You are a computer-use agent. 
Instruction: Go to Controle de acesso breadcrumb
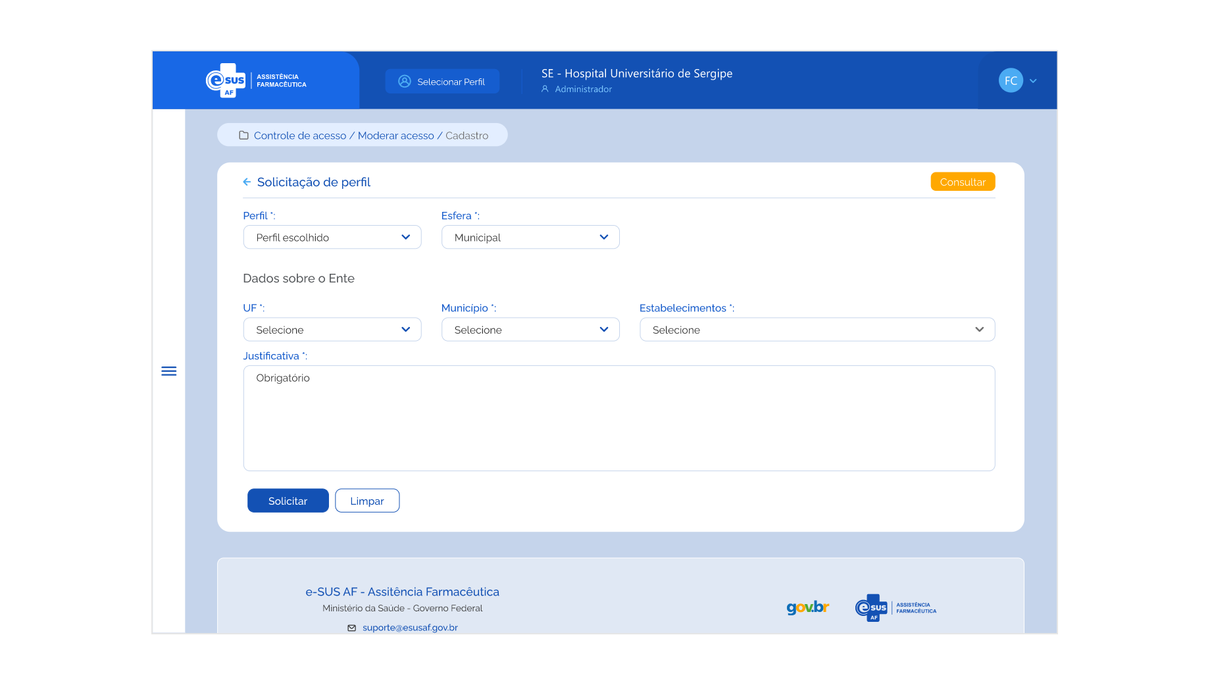(x=299, y=136)
